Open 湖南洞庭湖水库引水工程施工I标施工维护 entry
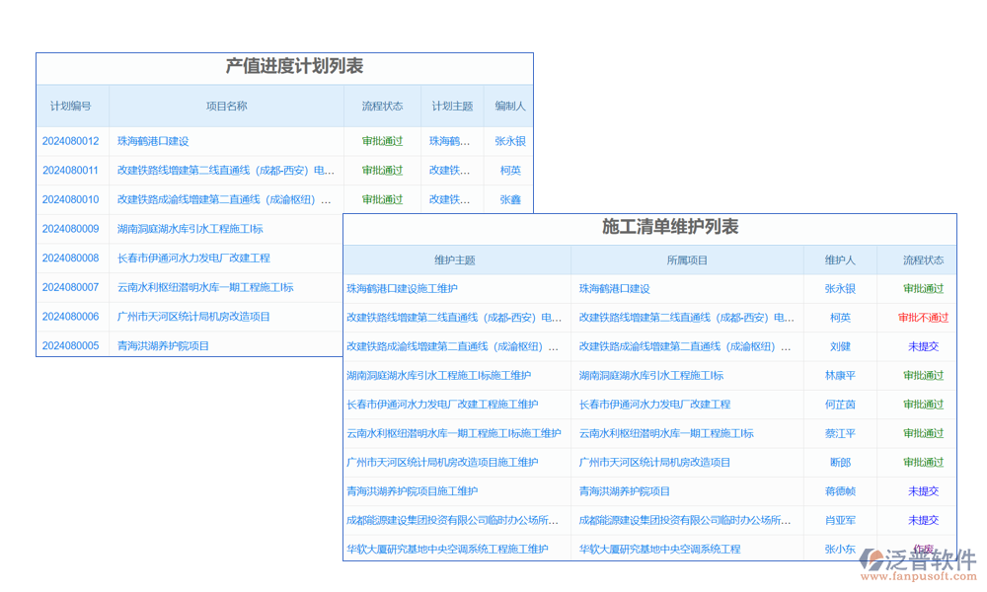The width and height of the screenshot is (987, 592). tap(438, 376)
